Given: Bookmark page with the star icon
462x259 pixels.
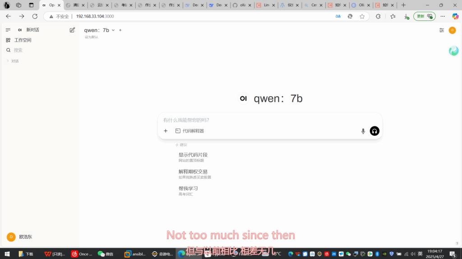Looking at the screenshot, I should pyautogui.click(x=362, y=16).
